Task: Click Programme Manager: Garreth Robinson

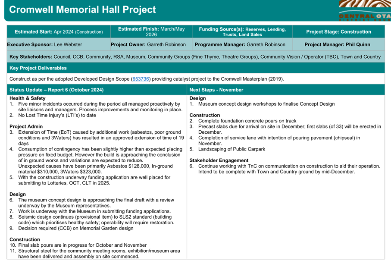Action: (x=240, y=44)
